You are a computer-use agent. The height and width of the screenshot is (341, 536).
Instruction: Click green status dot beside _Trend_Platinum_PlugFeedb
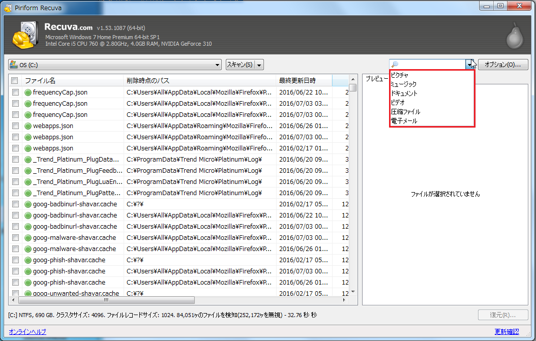[28, 171]
